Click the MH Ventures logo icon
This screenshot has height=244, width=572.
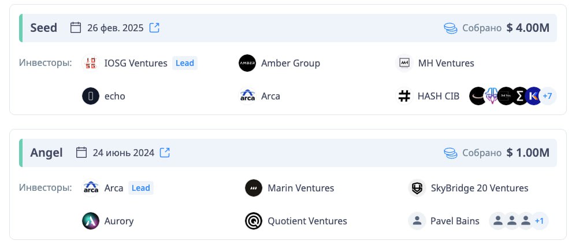404,63
